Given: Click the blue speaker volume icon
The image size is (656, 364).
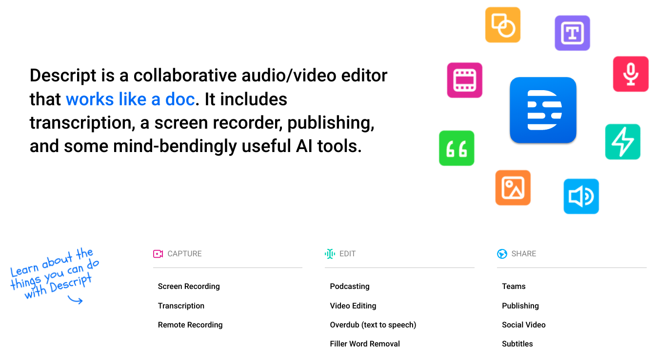Looking at the screenshot, I should pos(581,196).
